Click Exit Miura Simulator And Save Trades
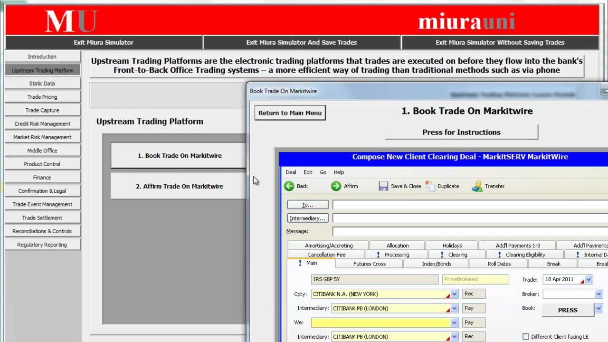This screenshot has height=342, width=608. tap(302, 42)
